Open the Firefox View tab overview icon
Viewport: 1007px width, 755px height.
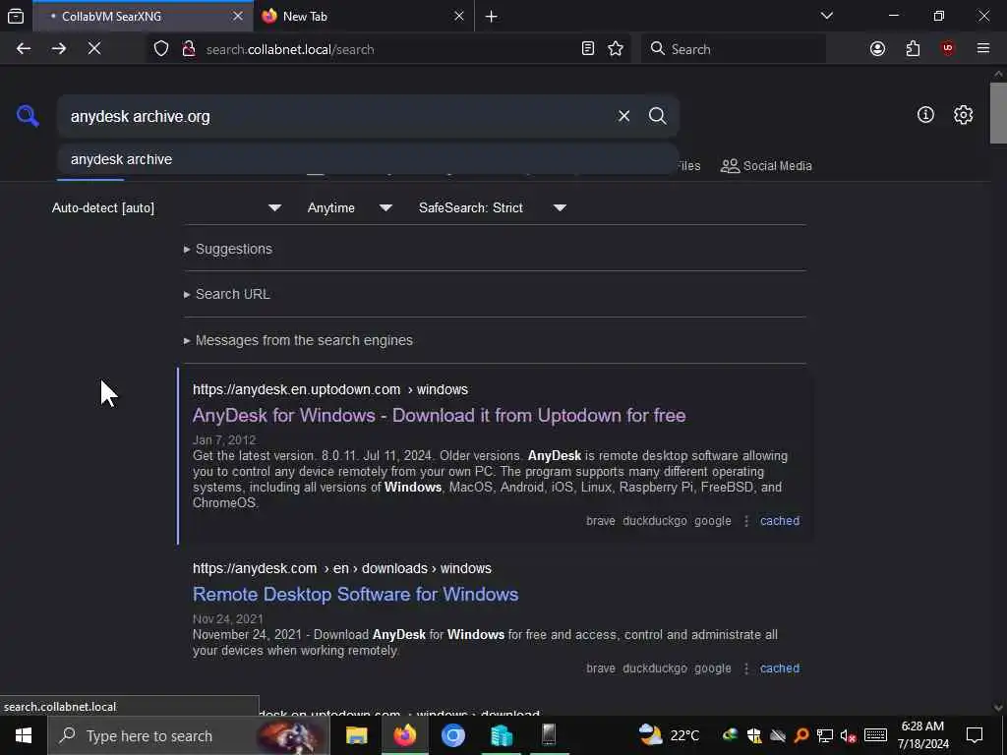[16, 16]
